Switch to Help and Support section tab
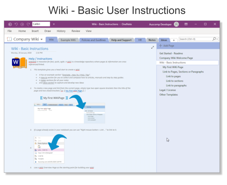Image resolution: width=227 pixels, height=185 pixels. (x=121, y=40)
